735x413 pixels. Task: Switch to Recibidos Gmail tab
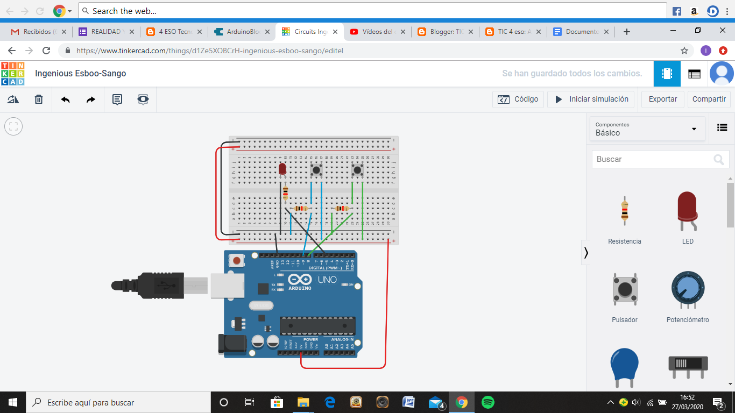point(38,32)
